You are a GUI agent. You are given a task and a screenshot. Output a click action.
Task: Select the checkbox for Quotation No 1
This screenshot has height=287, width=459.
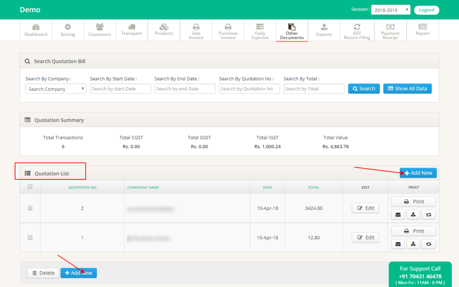pos(30,237)
